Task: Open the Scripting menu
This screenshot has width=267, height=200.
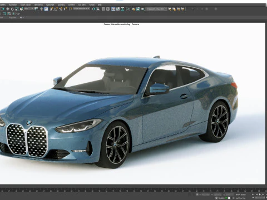Action: coord(61,5)
